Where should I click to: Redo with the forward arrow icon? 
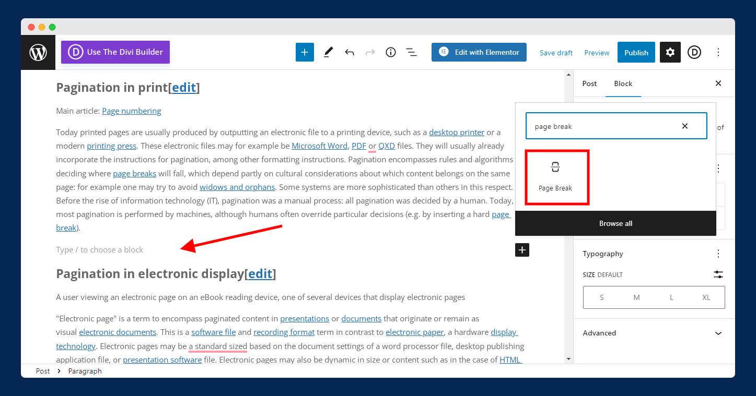coord(370,52)
